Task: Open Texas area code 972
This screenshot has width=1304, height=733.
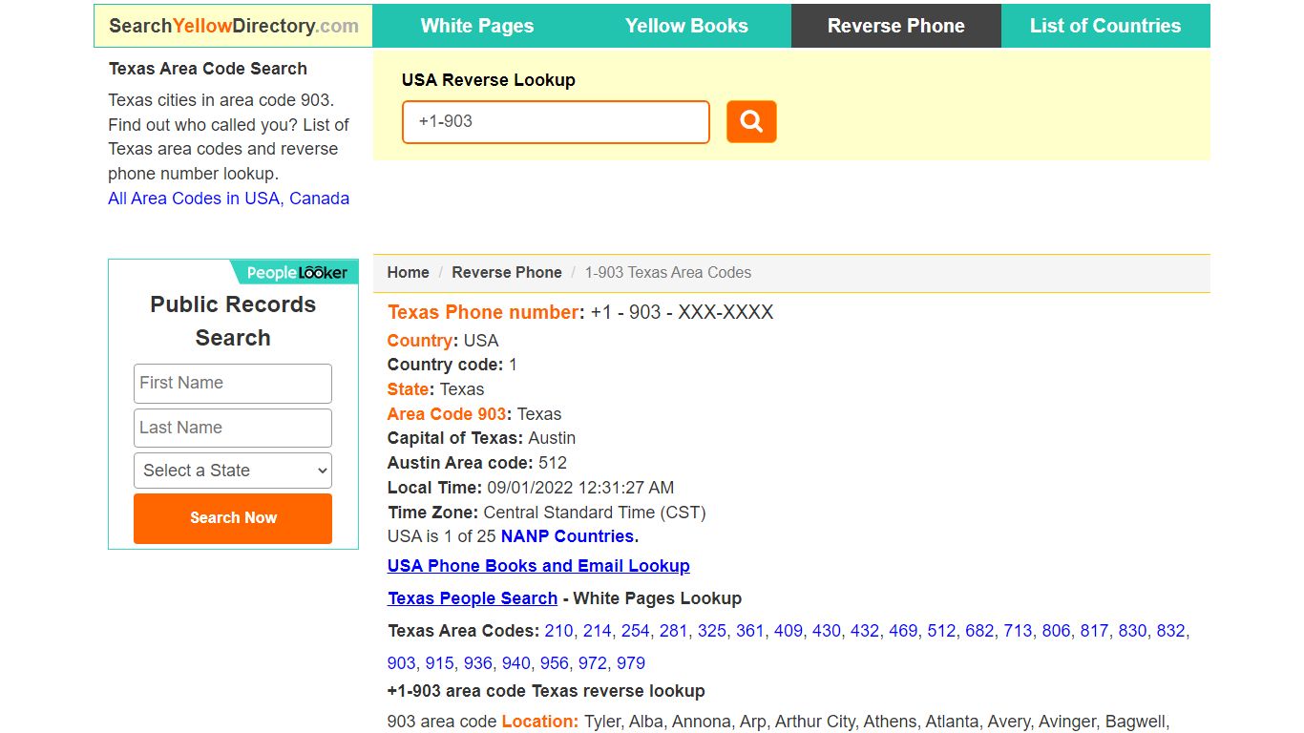Action: [592, 663]
